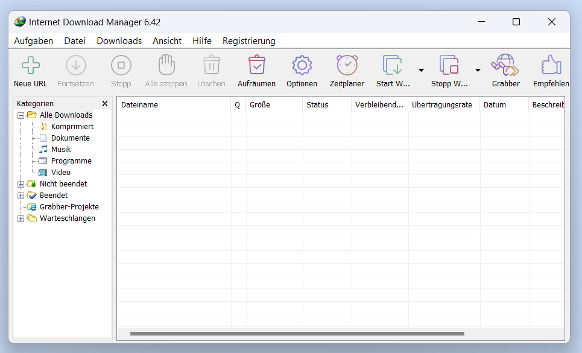The image size is (582, 353).
Task: Sort by Verbleibend column header
Action: pyautogui.click(x=380, y=104)
